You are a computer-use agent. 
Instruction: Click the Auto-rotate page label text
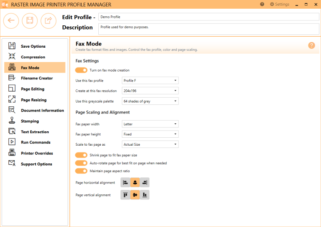(128, 163)
